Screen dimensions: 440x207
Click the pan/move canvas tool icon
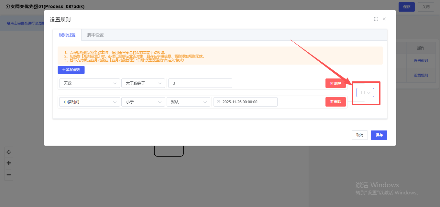point(9,152)
